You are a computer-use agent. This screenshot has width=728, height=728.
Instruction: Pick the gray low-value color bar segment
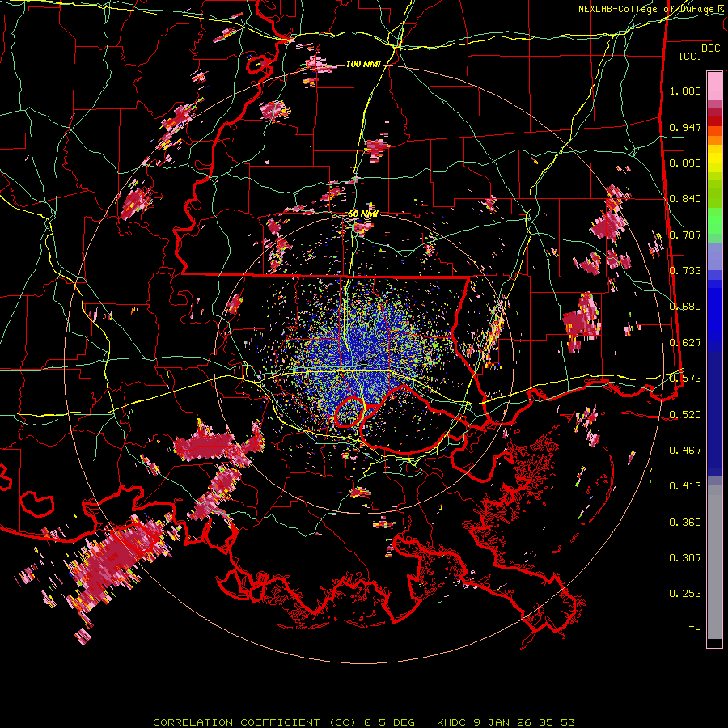[x=714, y=562]
